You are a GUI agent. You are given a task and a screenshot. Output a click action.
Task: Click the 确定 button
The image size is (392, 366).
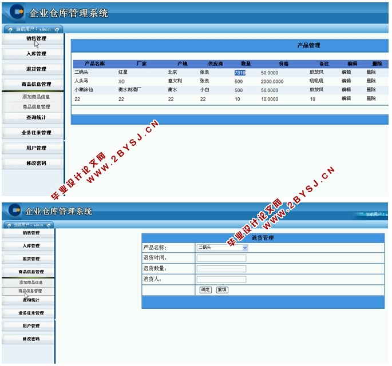[x=205, y=290]
